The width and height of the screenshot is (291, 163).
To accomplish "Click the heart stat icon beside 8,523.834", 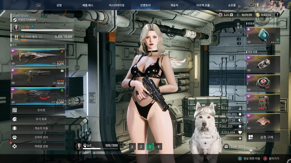I will [x=240, y=132].
